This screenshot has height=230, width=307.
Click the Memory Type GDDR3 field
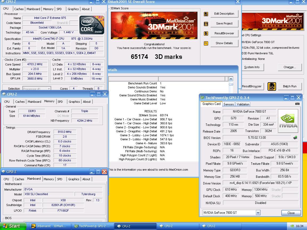(235, 170)
